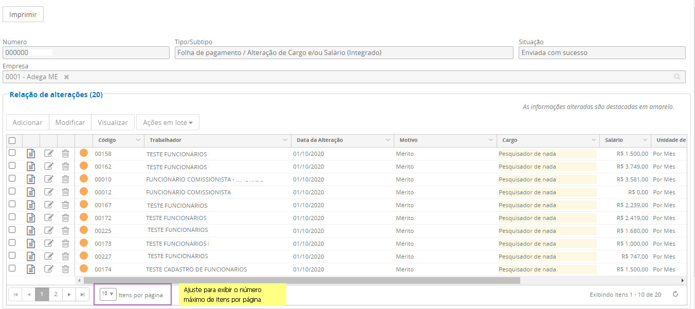The height and width of the screenshot is (309, 695).
Task: Click trash icon for row 00162
Action: 65,166
